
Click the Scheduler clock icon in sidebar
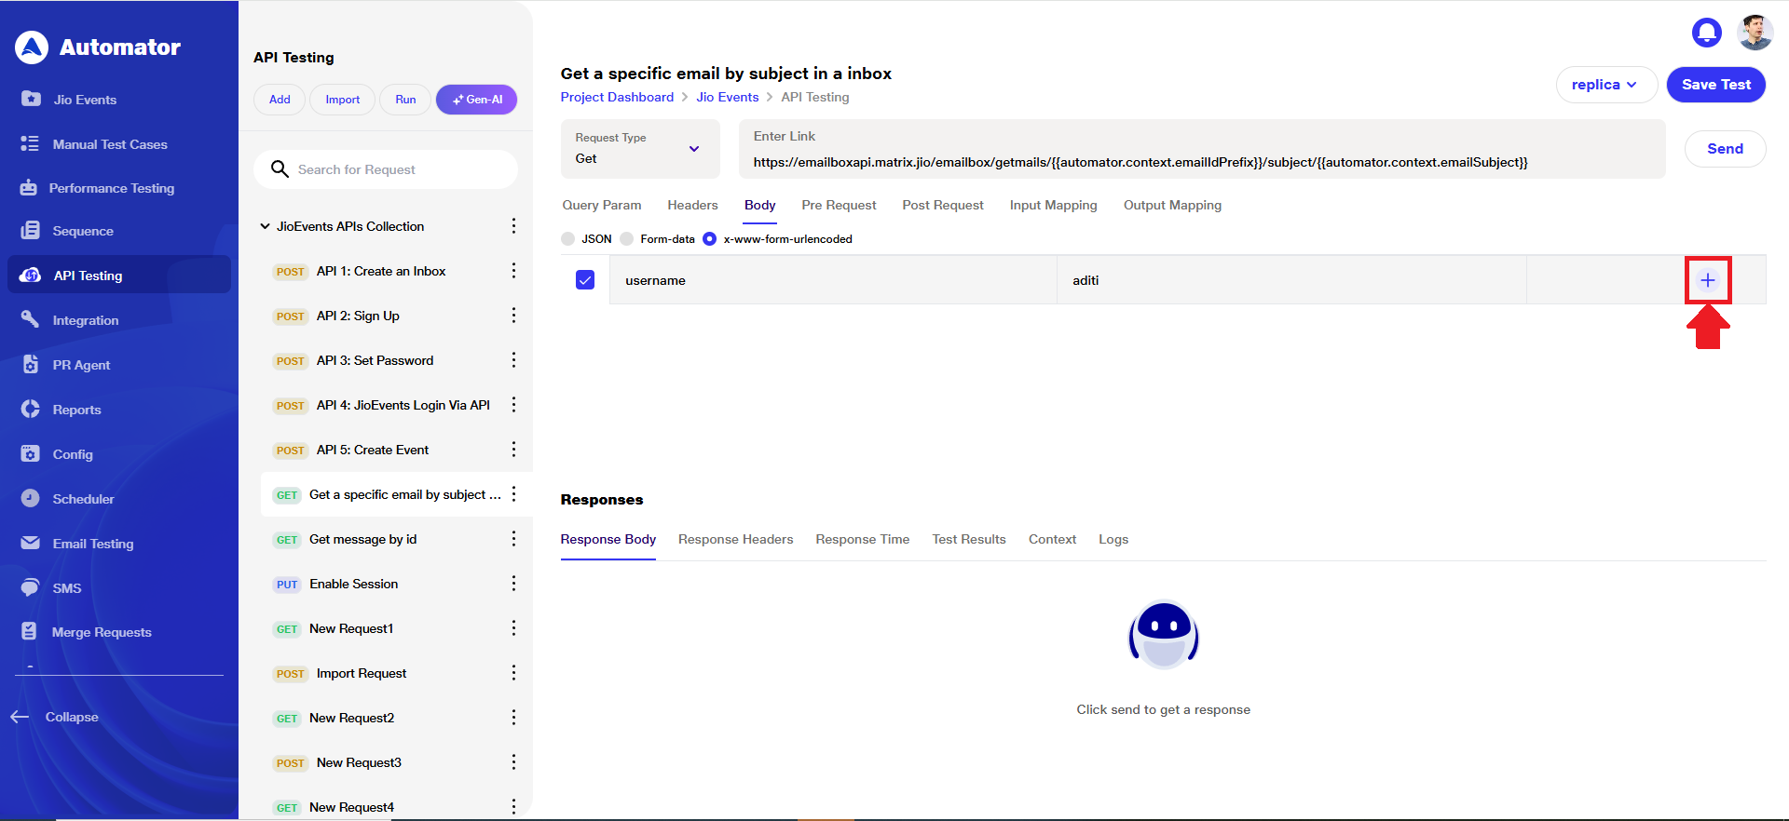click(x=31, y=499)
